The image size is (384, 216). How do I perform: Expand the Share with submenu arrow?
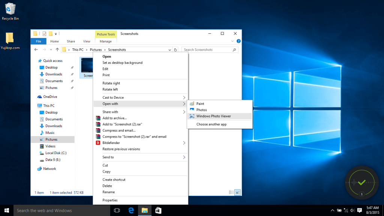click(x=184, y=112)
